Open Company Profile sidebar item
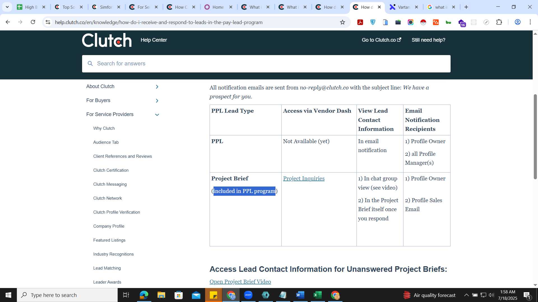538x302 pixels. [x=109, y=226]
